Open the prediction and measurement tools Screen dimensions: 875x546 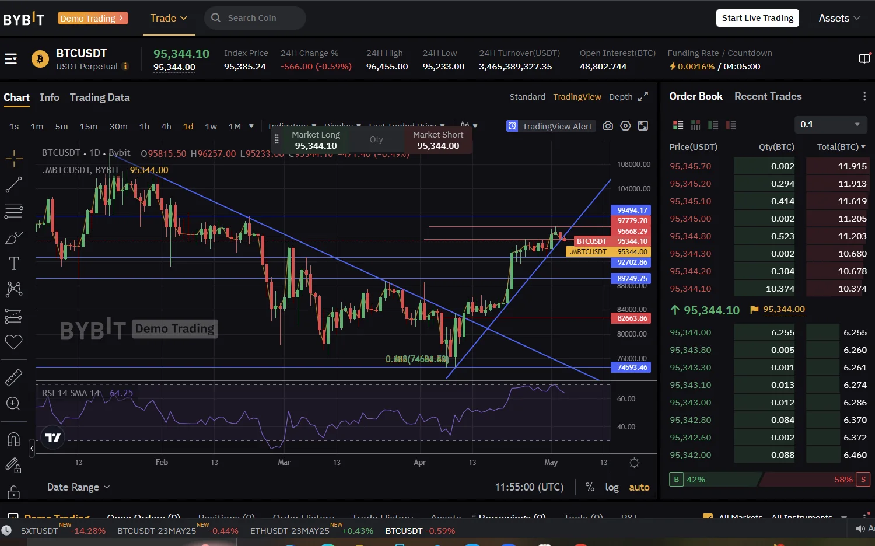(14, 316)
